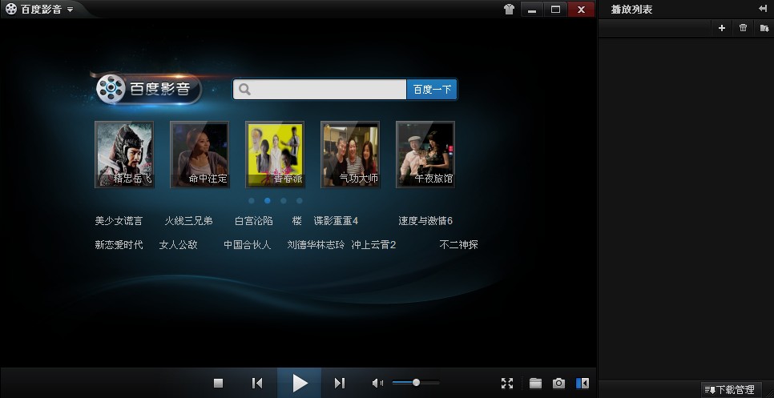Open the 女人公敌 link
Image resolution: width=774 pixels, height=398 pixels.
click(x=178, y=244)
